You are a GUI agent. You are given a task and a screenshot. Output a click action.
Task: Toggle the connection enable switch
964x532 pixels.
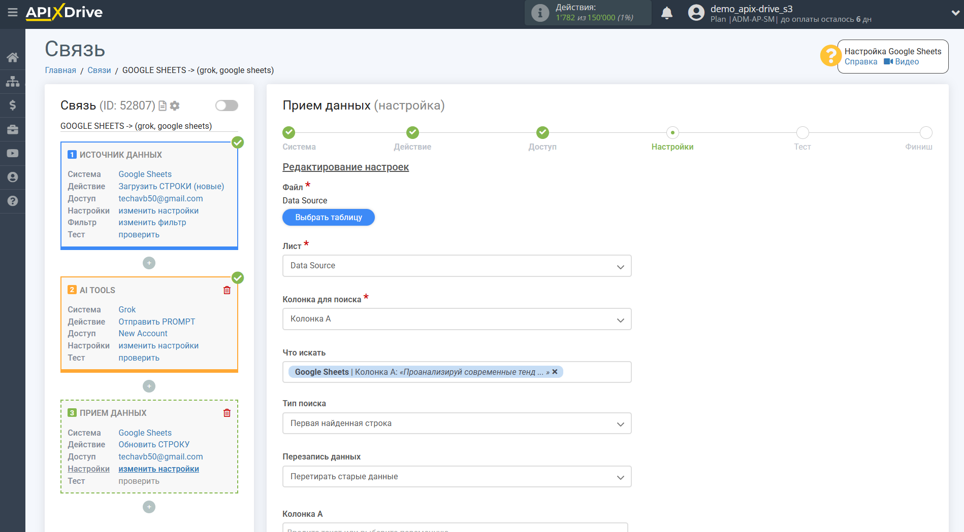tap(227, 105)
